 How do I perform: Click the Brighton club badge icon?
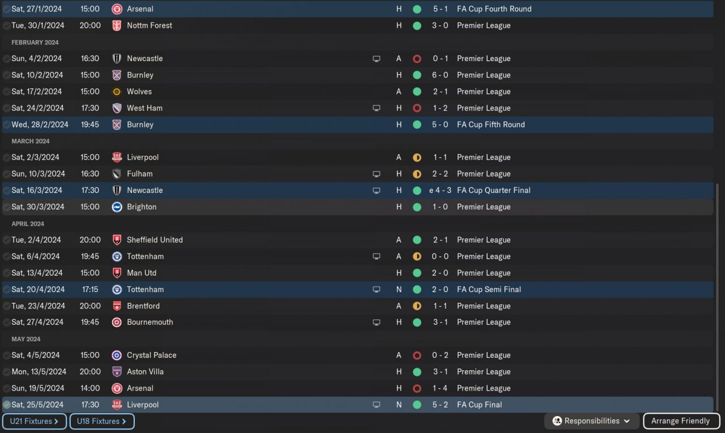(x=117, y=207)
